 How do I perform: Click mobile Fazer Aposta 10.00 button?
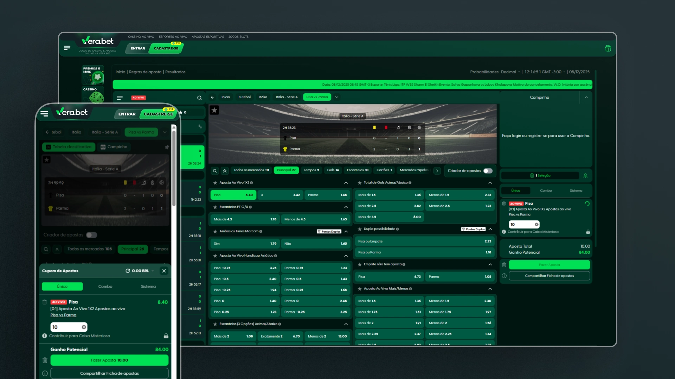[109, 360]
